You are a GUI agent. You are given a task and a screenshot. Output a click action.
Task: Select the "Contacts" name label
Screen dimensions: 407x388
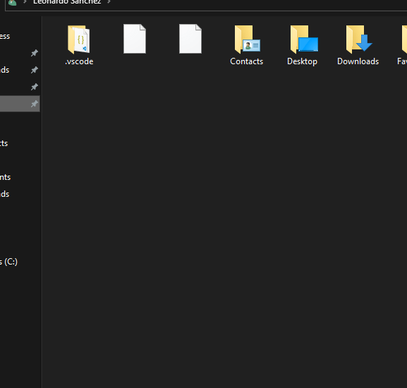(x=247, y=61)
